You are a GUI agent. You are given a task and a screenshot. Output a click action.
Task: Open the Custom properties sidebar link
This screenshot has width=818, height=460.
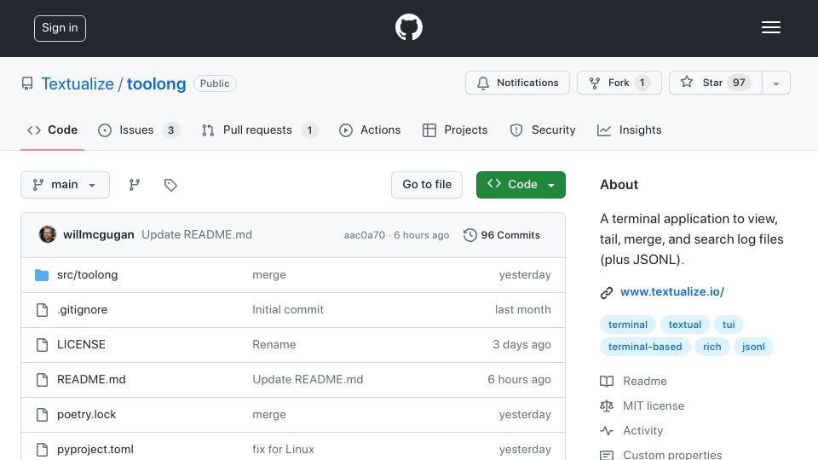click(672, 455)
